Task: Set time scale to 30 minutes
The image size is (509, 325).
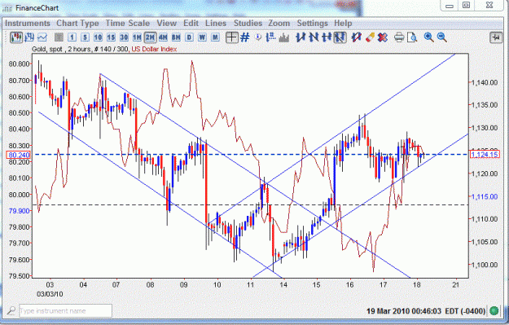Action: (x=124, y=37)
